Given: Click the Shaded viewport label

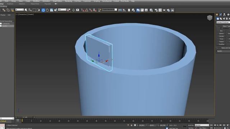Looking at the screenshot, I should point(31,14).
